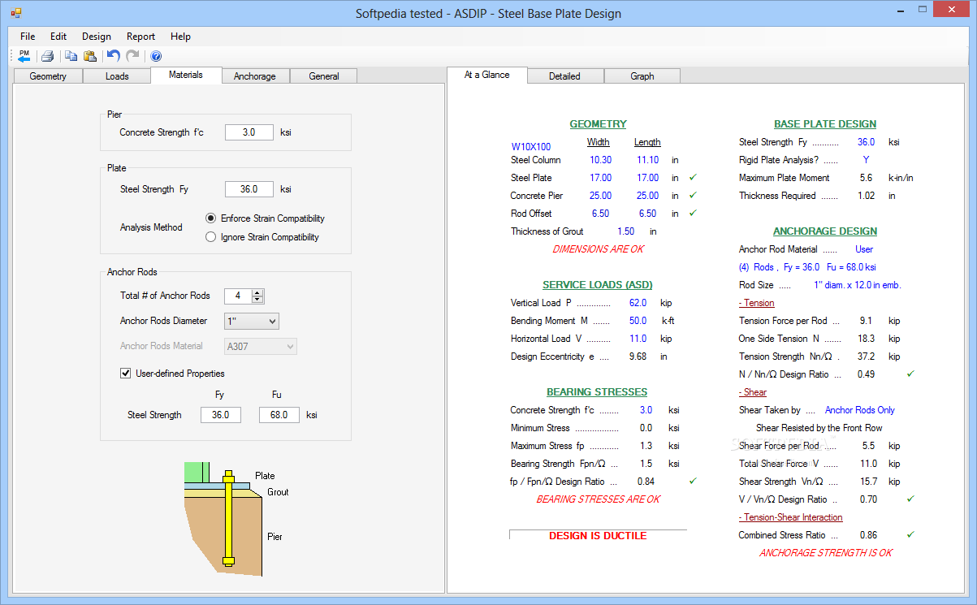The height and width of the screenshot is (605, 977).
Task: Click the Bending Moment value 50.0
Action: click(638, 321)
